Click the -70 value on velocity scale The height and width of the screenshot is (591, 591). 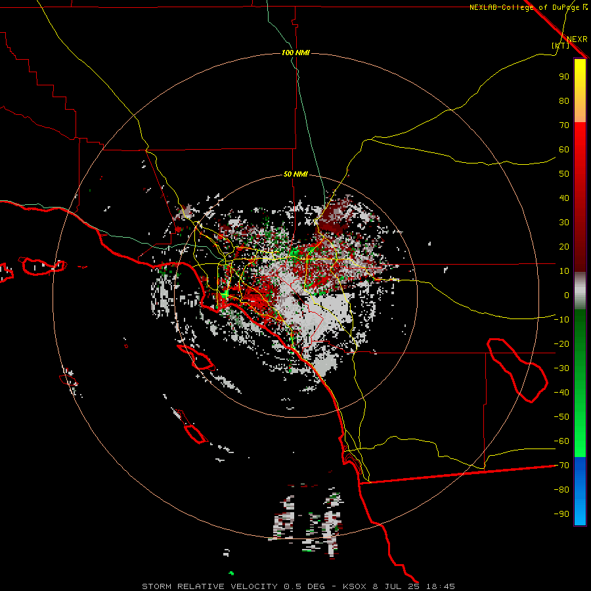coord(561,466)
